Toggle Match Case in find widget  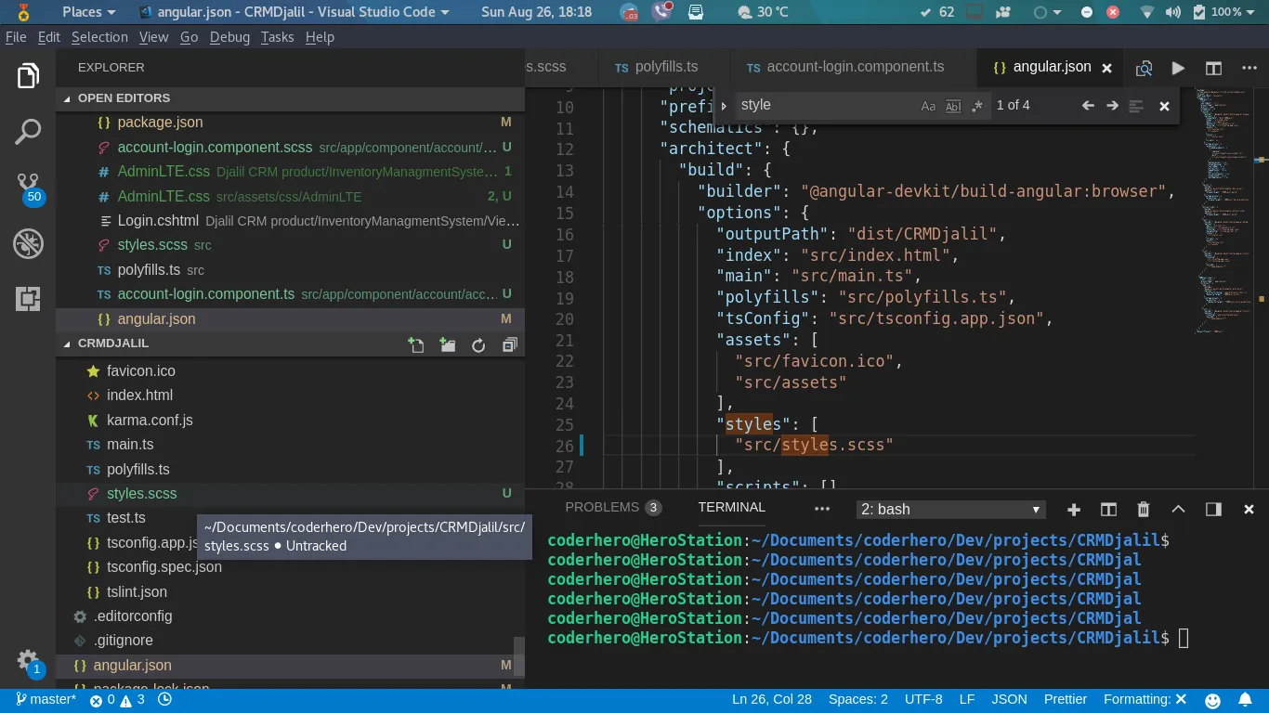(928, 106)
